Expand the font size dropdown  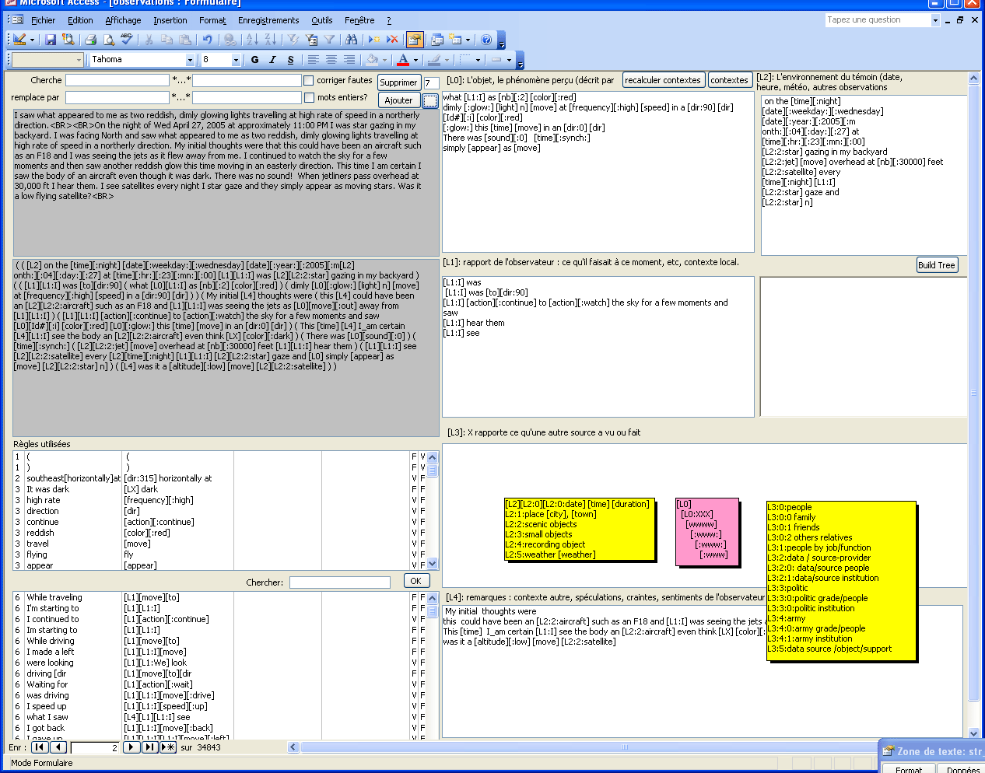[x=236, y=60]
